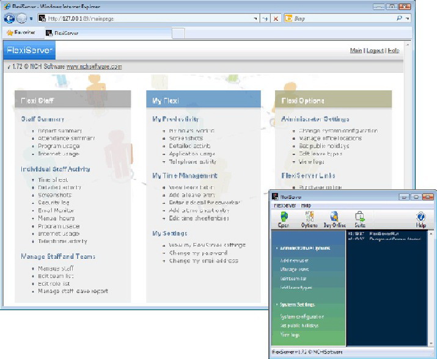Screen dimensions: 437x359
Task: Click the Bing search magnifier icon
Action: point(399,18)
